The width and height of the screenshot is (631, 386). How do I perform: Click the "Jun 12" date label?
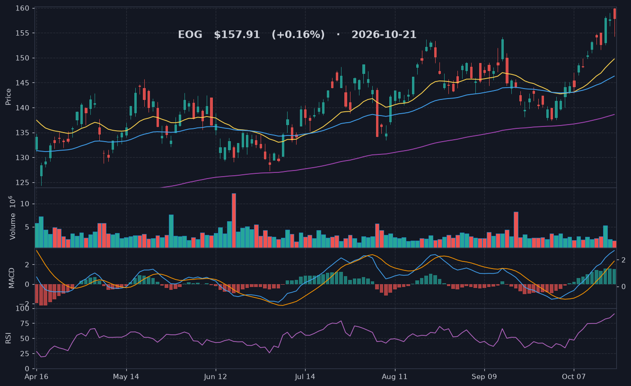(216, 377)
